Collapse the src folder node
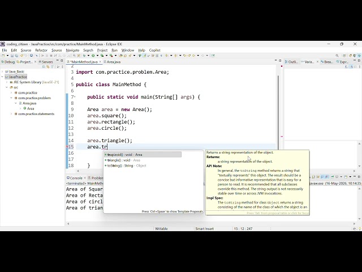362x272 pixels. tap(7, 87)
